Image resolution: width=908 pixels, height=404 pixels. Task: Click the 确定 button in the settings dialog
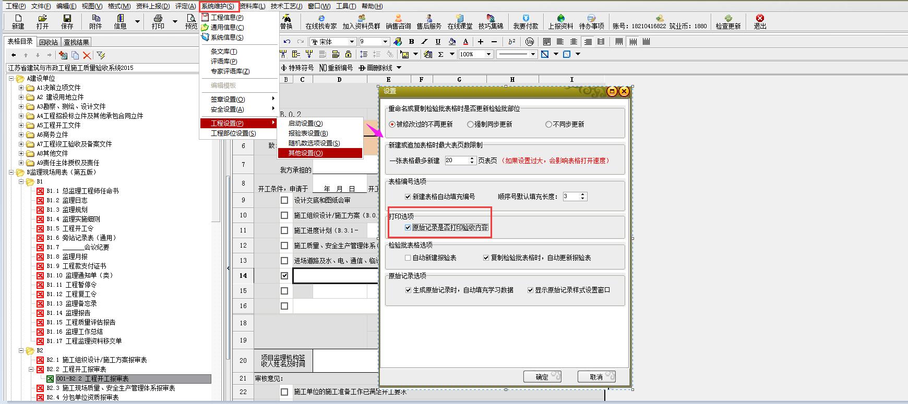tap(542, 377)
